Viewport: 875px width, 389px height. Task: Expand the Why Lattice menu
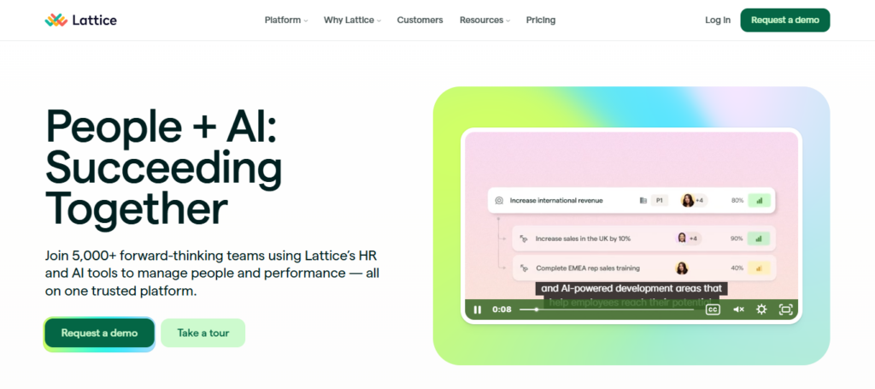(353, 21)
